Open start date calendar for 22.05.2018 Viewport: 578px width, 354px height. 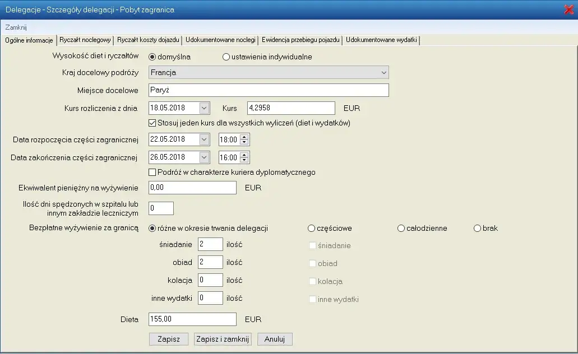(x=204, y=139)
